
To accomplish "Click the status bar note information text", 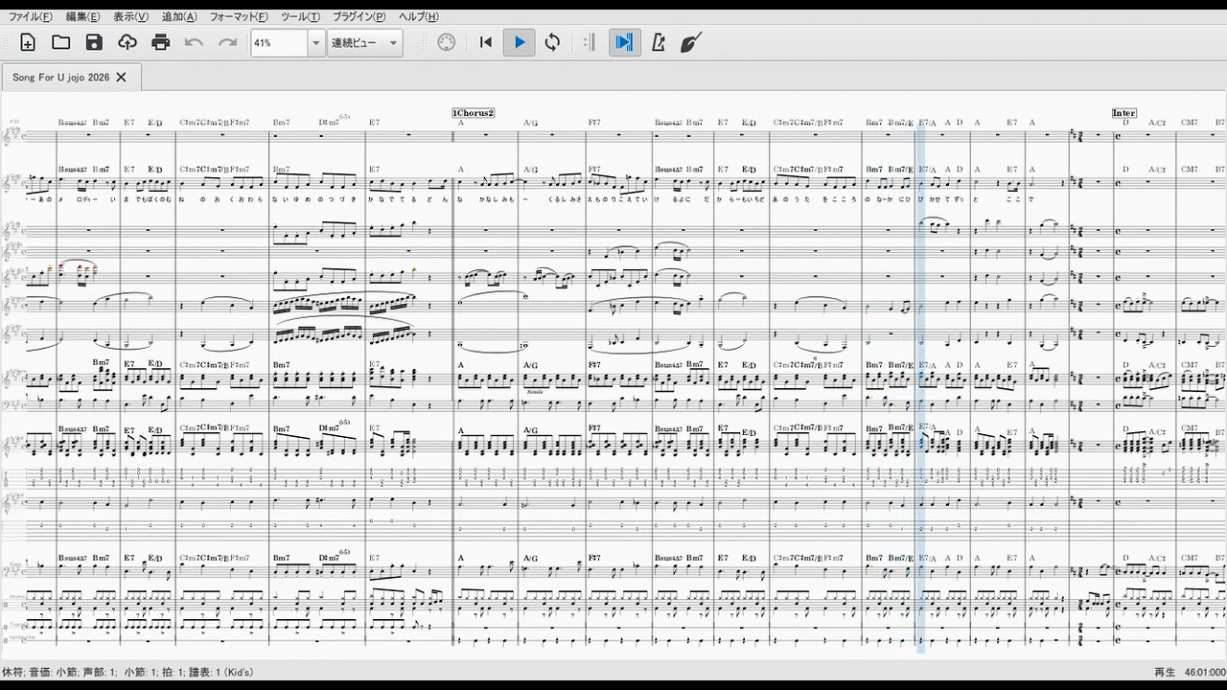I will (x=127, y=673).
